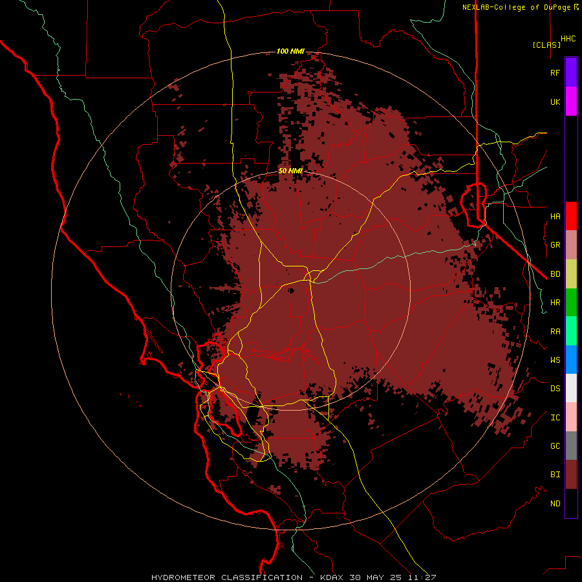Click the DS white legend swatch
Screen dimensions: 582x582
571,388
